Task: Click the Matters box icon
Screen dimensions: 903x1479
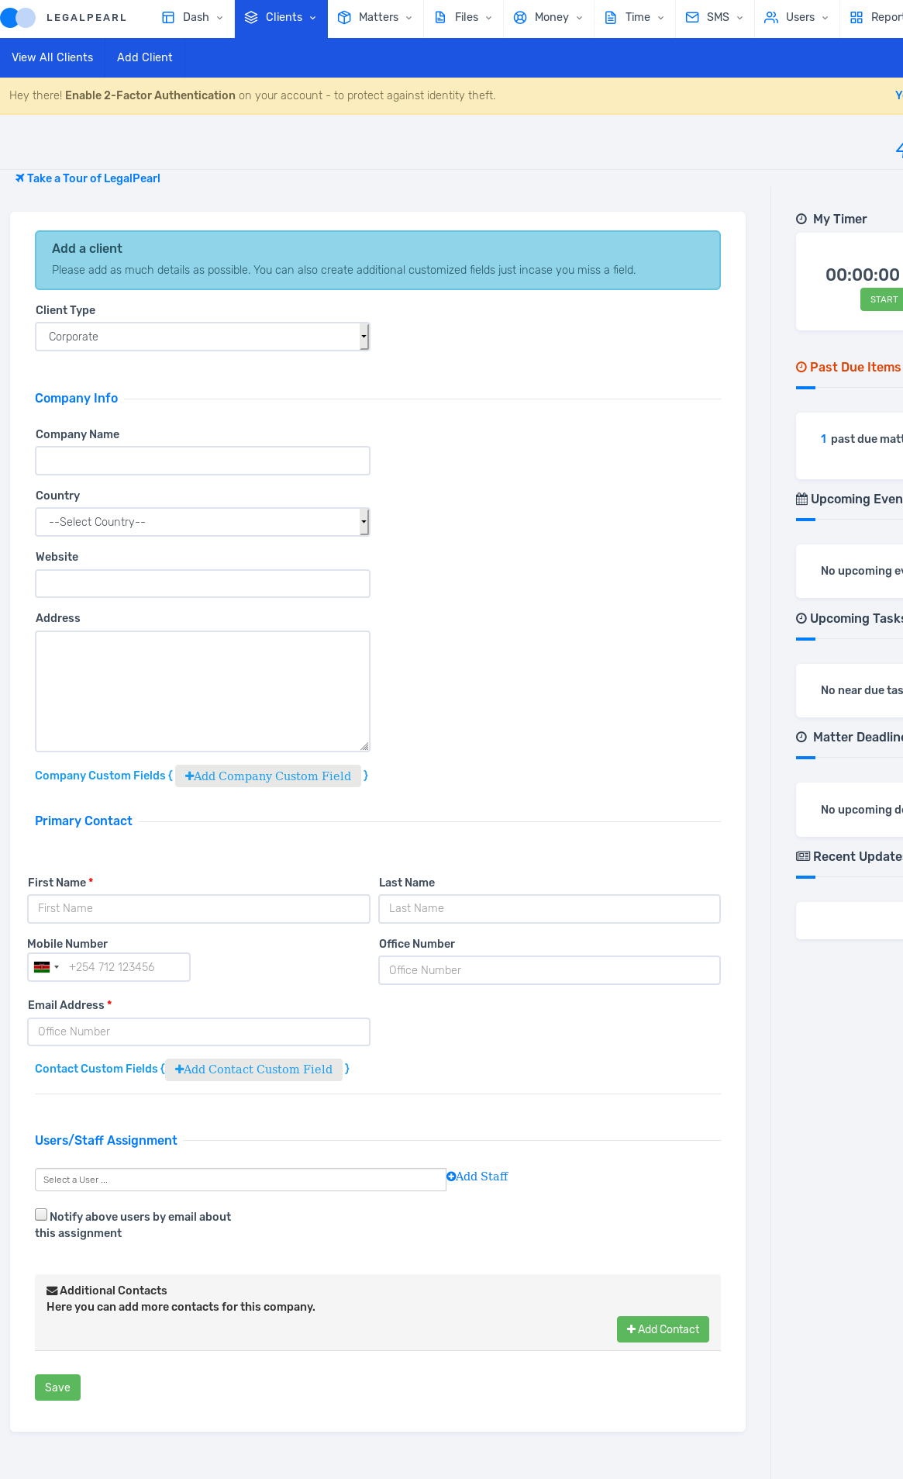Action: pos(344,18)
